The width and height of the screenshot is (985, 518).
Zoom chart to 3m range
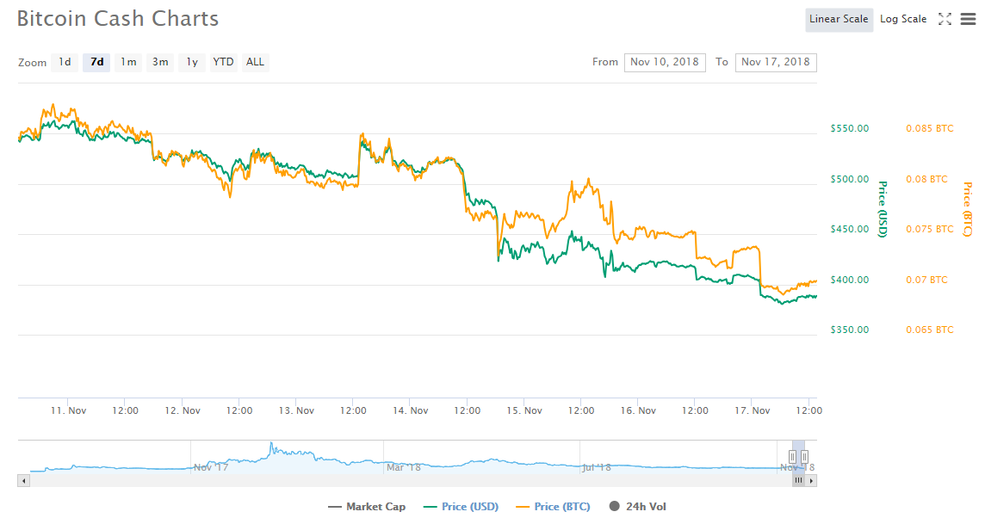click(x=160, y=62)
